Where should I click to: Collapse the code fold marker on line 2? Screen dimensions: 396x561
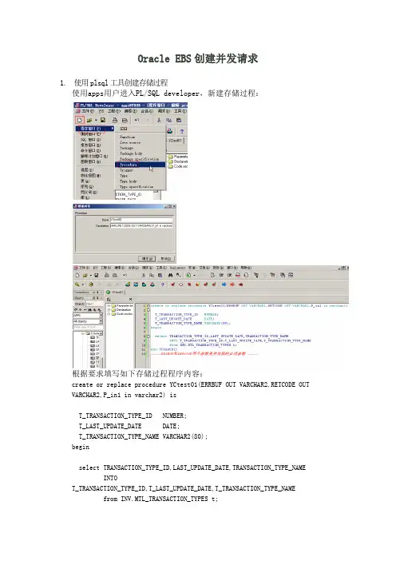pos(148,310)
